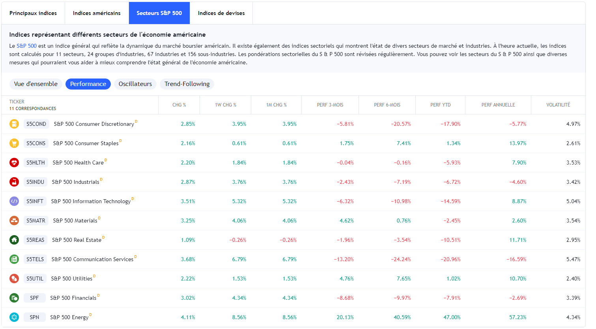
Task: Click the Consumer Discretionary sector icon
Action: (x=14, y=124)
